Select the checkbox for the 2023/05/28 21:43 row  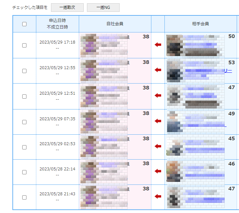[24, 197]
